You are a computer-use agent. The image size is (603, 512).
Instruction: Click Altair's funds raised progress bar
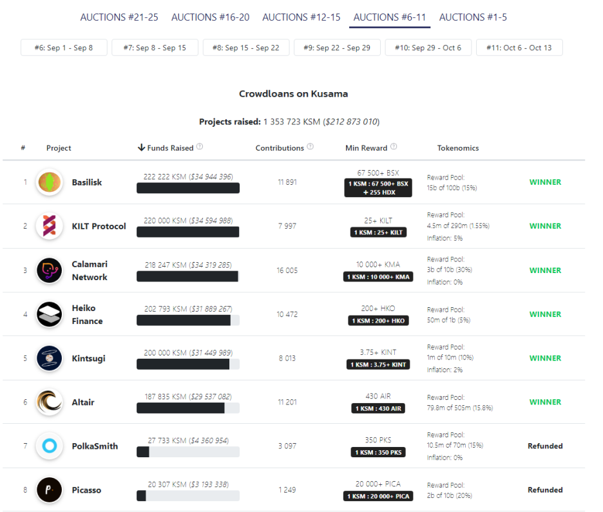tap(188, 408)
